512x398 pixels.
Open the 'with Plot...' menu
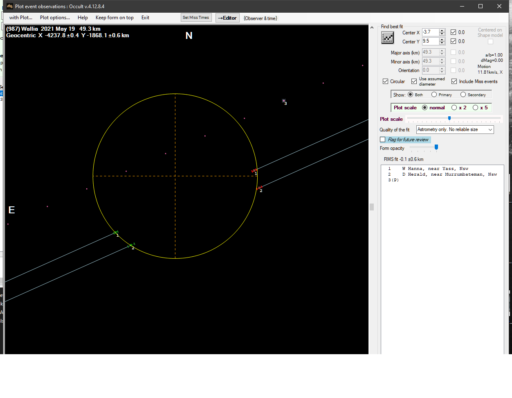(21, 18)
